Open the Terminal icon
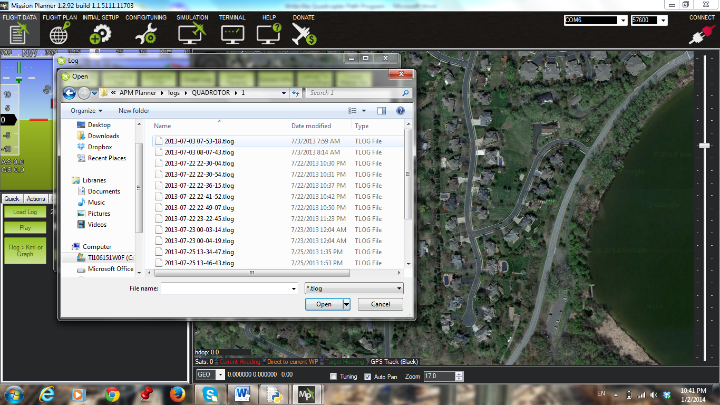Image resolution: width=720 pixels, height=405 pixels. (x=232, y=34)
